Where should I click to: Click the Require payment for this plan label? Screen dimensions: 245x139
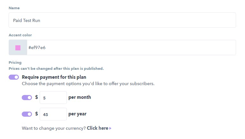pos(54,77)
